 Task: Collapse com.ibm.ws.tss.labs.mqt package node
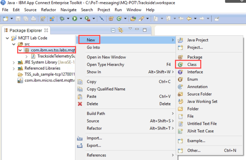pos(20,50)
